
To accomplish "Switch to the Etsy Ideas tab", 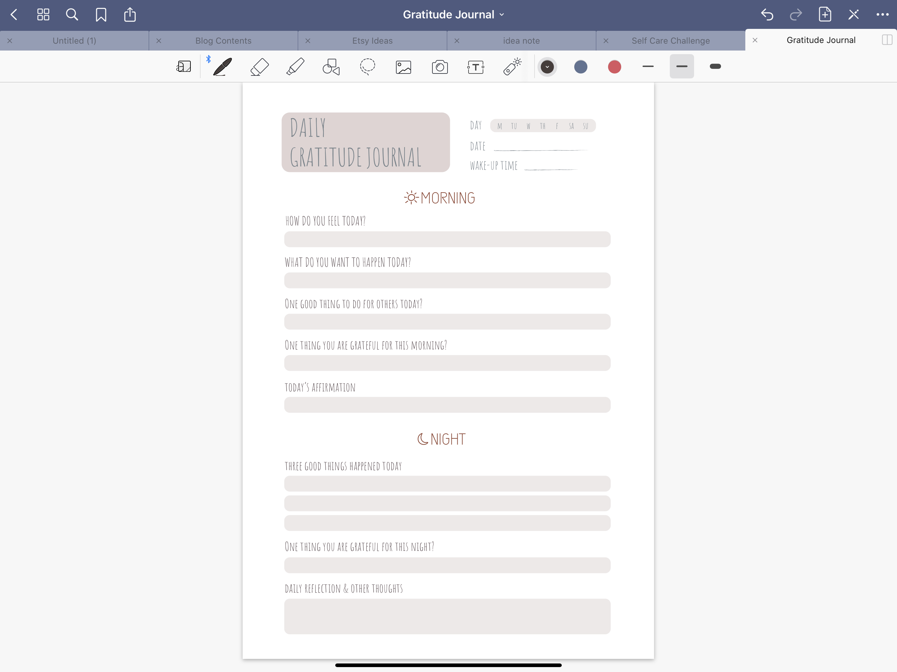I will pos(372,41).
